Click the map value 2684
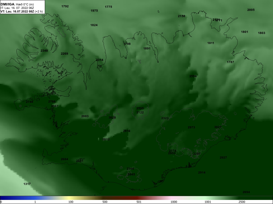This screenshot has height=204, width=273. [64, 159]
